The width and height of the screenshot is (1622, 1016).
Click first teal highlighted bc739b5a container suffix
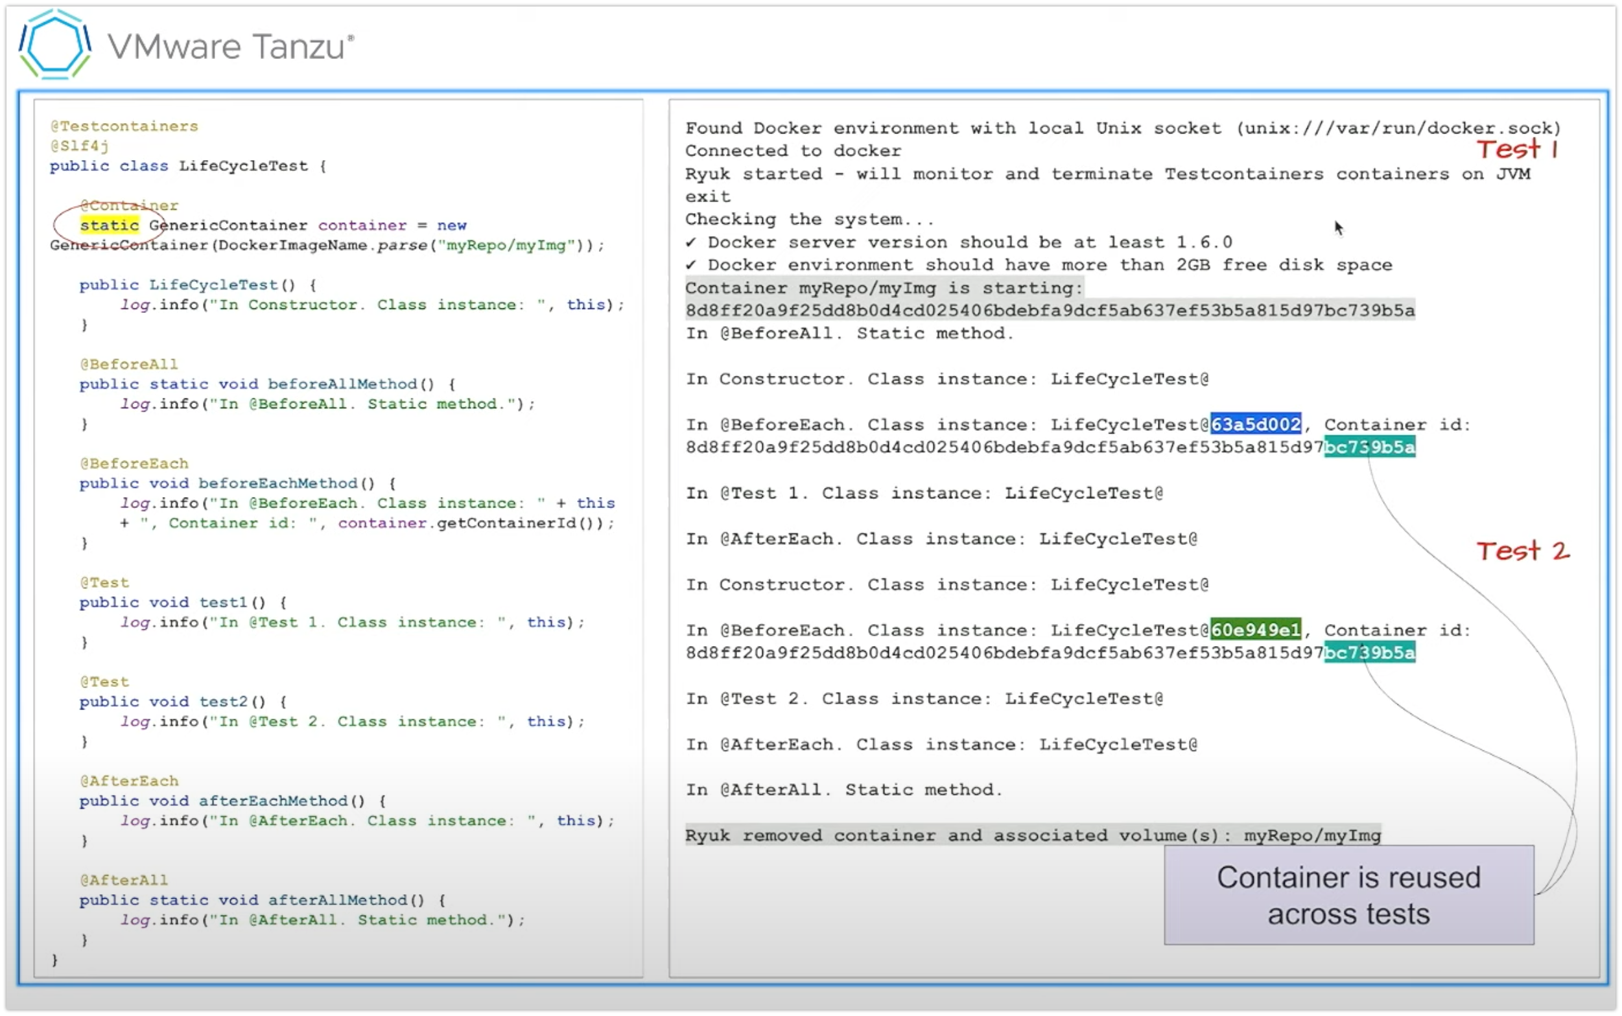[1369, 447]
